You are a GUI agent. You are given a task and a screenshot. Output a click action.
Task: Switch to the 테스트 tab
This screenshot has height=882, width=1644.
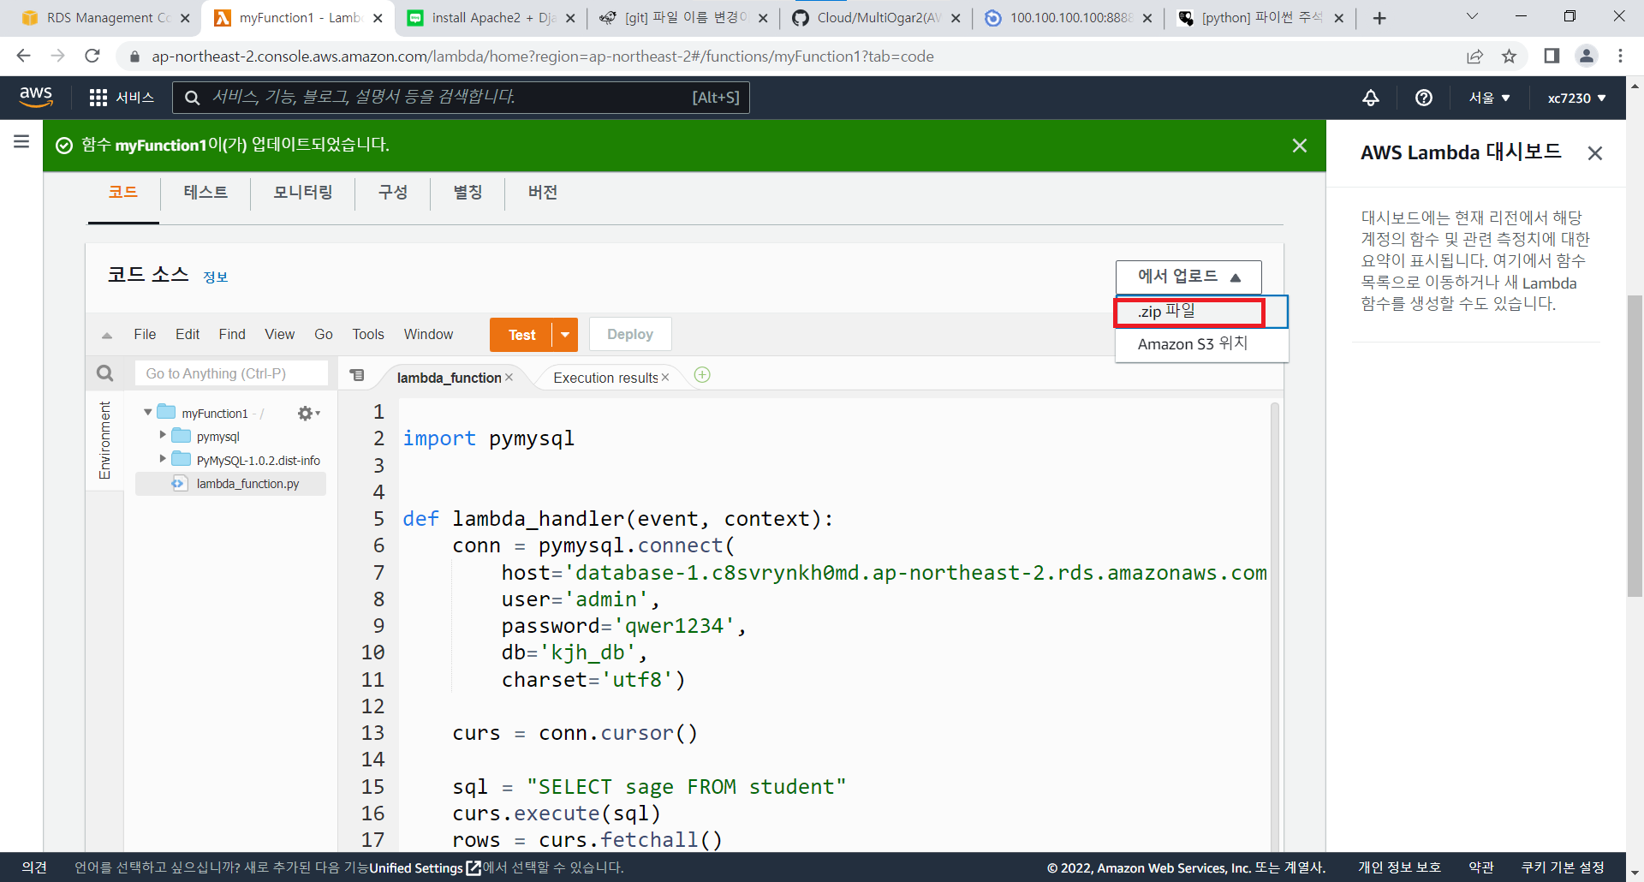tap(205, 193)
